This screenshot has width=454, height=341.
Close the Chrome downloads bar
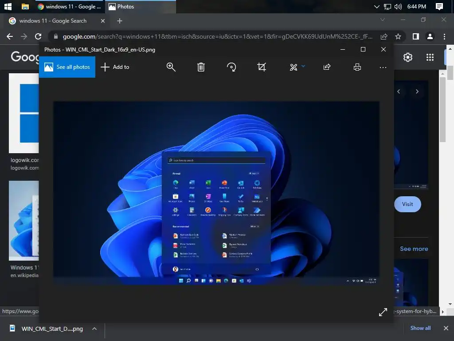(x=446, y=328)
